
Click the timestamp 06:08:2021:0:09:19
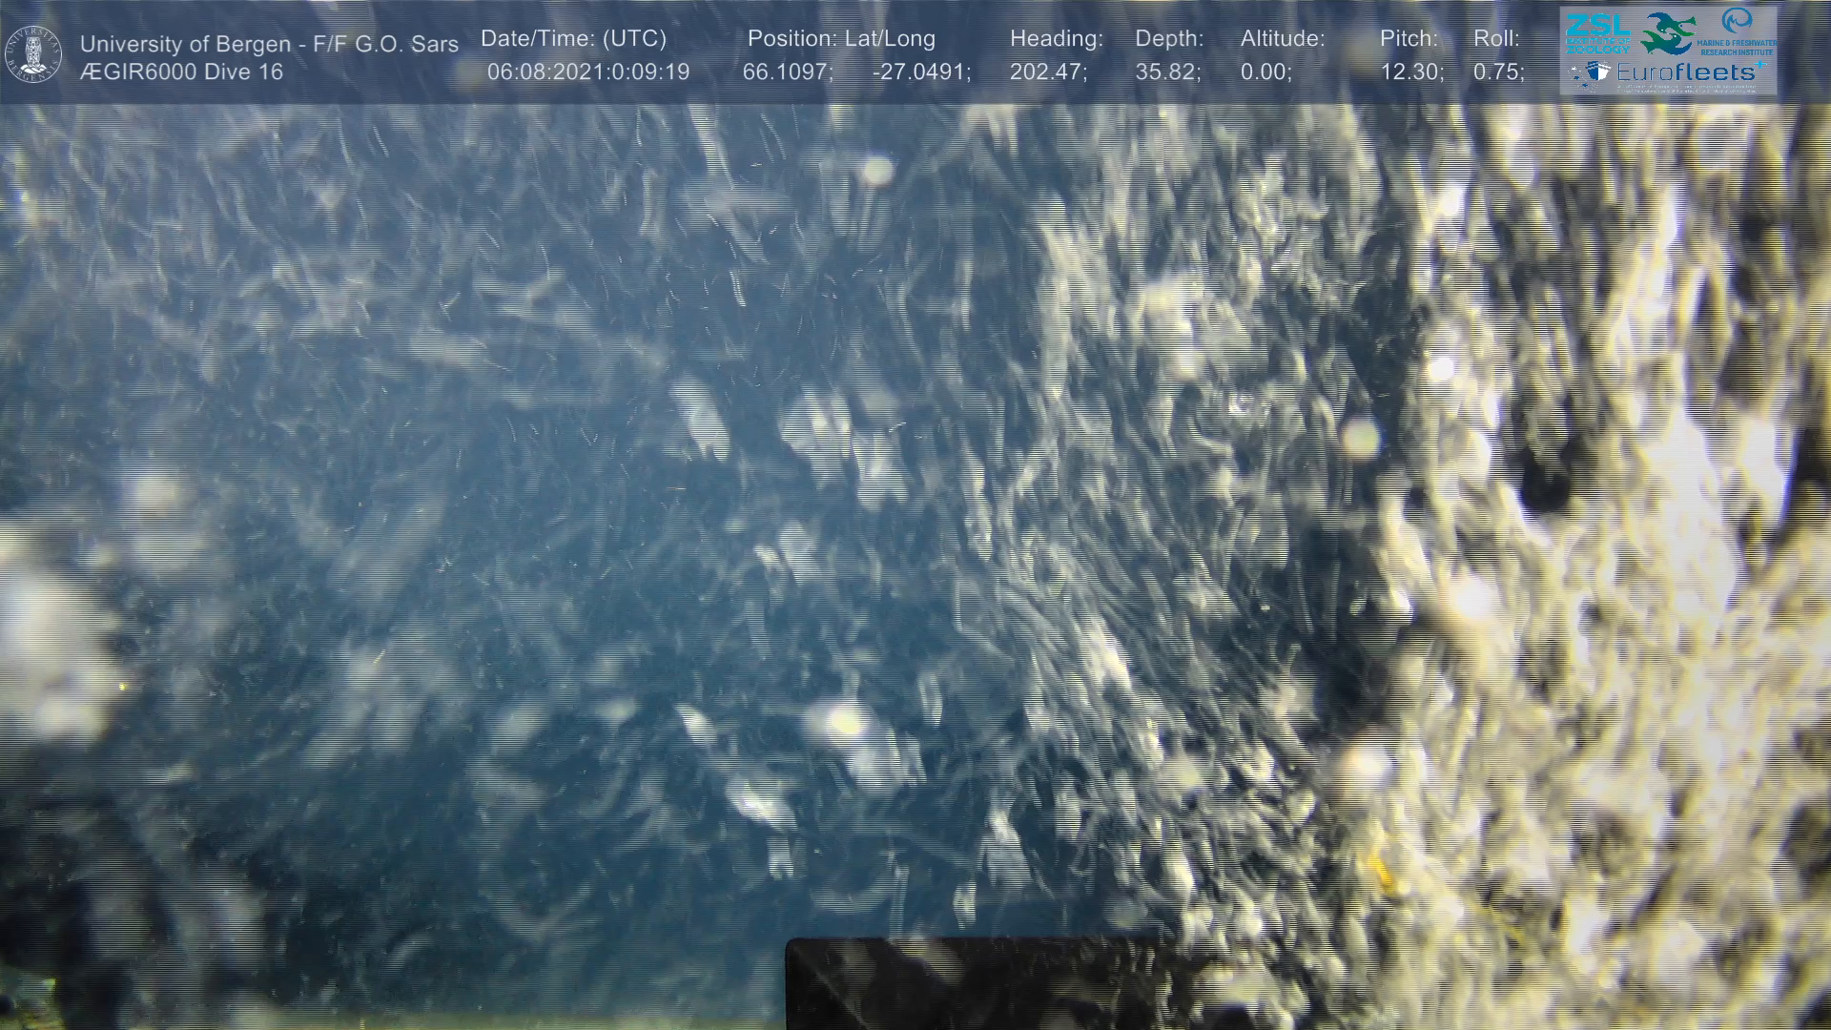587,72
